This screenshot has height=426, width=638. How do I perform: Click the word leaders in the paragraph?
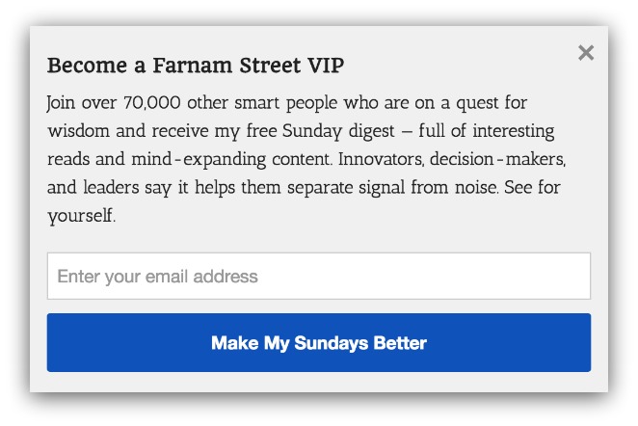pyautogui.click(x=111, y=188)
